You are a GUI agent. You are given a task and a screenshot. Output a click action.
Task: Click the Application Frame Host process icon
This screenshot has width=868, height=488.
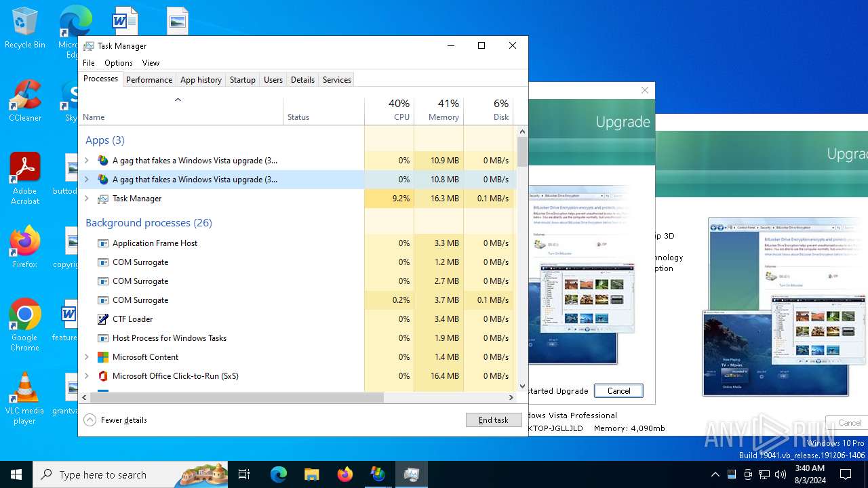click(x=103, y=243)
